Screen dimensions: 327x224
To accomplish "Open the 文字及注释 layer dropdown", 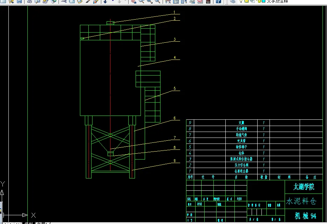I will tap(277, 1).
